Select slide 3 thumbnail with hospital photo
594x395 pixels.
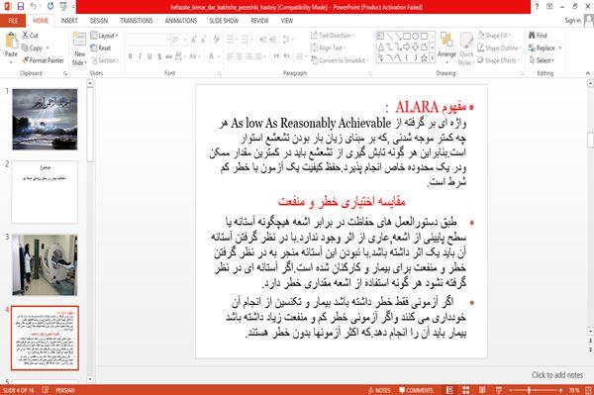tap(45, 265)
